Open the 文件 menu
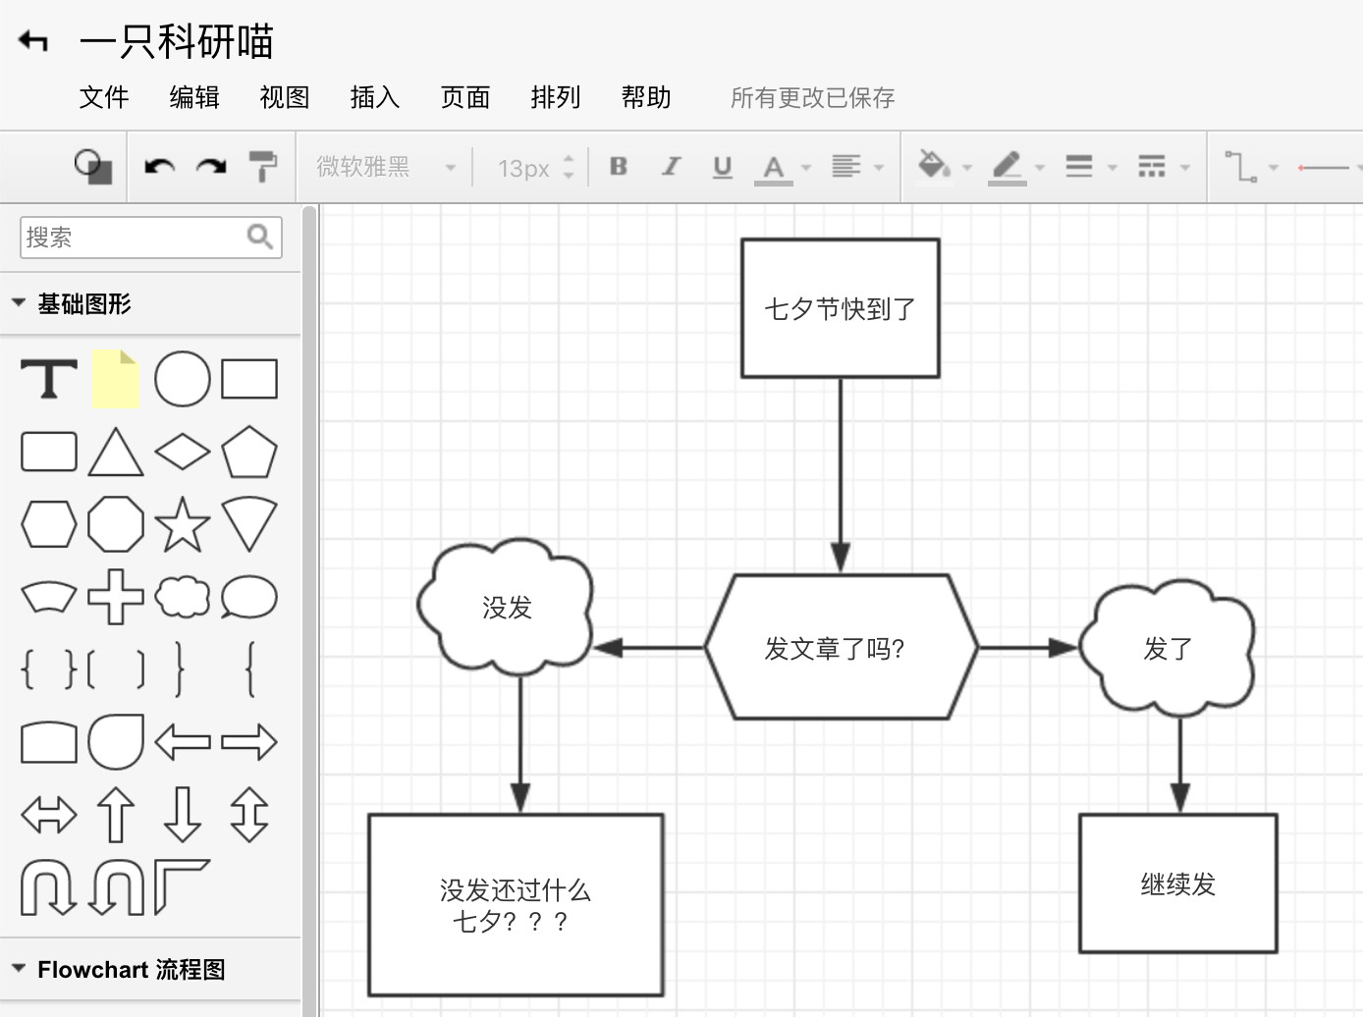This screenshot has width=1363, height=1017. (103, 97)
